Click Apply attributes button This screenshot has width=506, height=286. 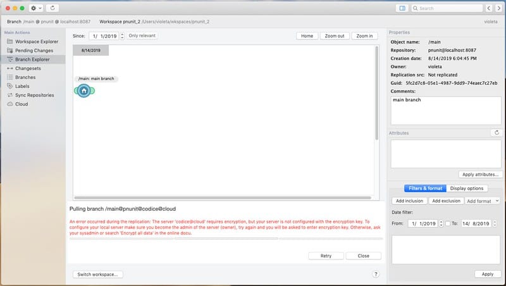480,175
